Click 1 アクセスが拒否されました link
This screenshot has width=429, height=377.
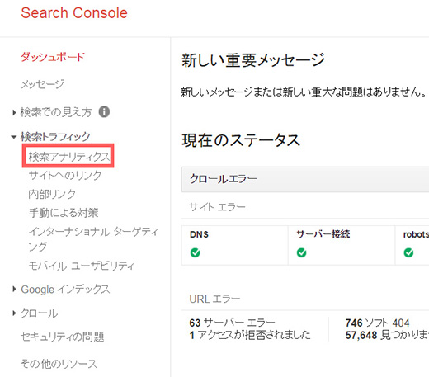[x=250, y=335]
